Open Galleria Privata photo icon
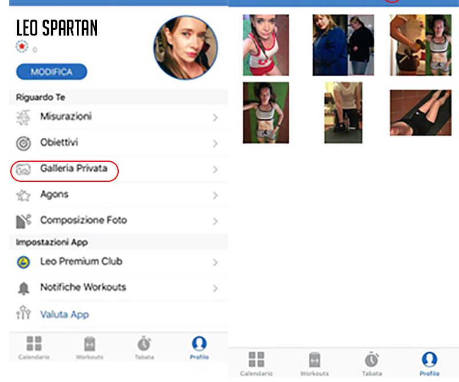 pos(23,169)
